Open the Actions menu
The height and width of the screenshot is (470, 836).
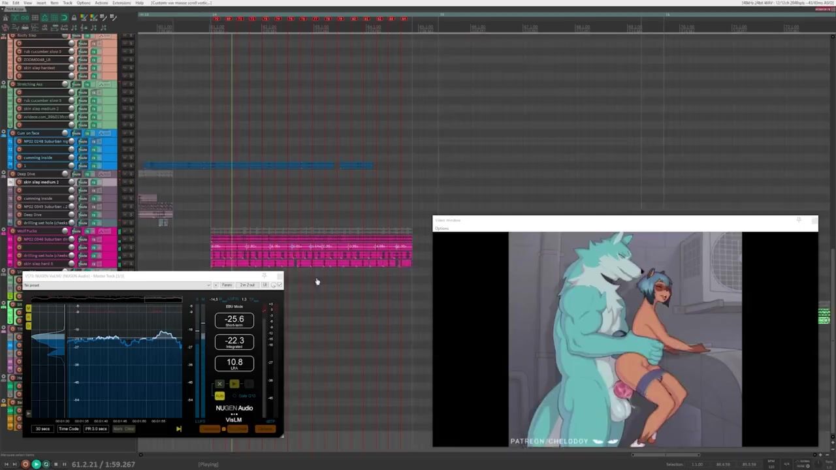(x=101, y=3)
